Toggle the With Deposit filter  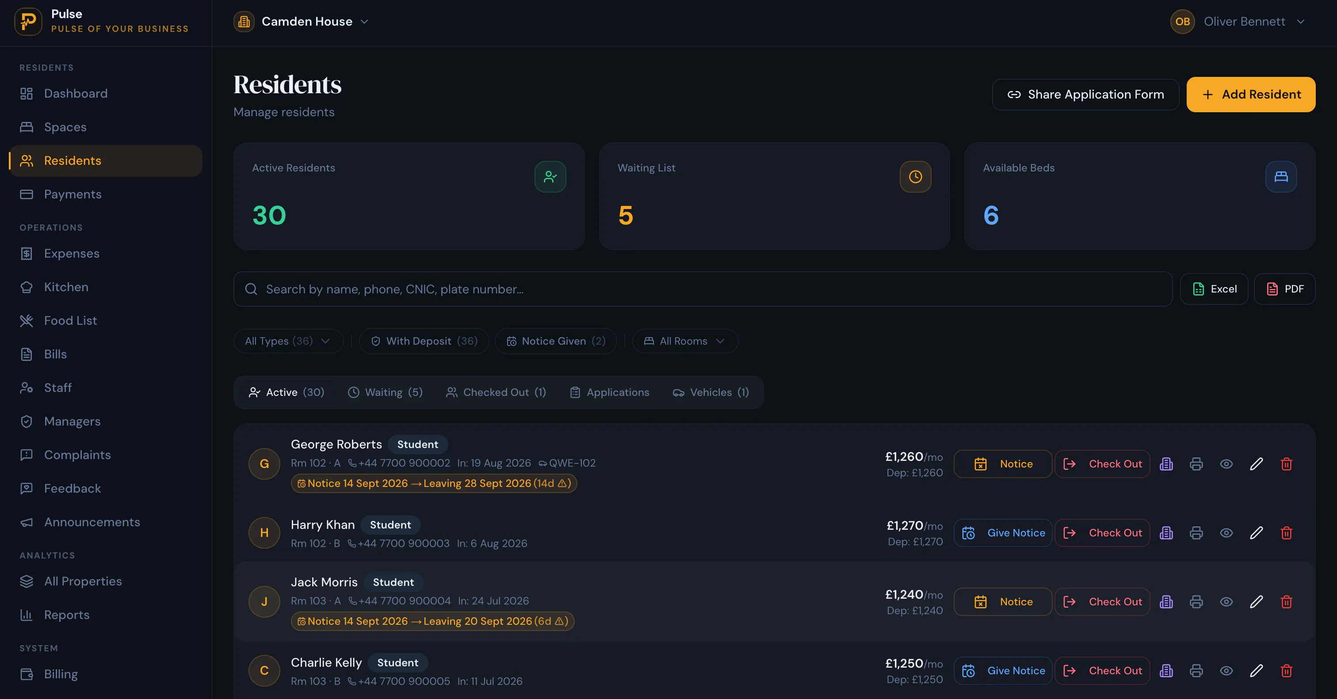(x=424, y=341)
